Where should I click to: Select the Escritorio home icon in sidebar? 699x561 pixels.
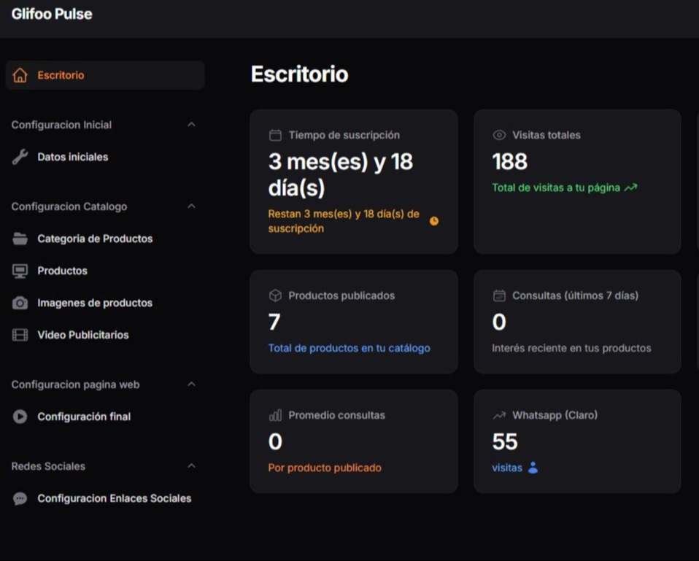[x=20, y=74]
